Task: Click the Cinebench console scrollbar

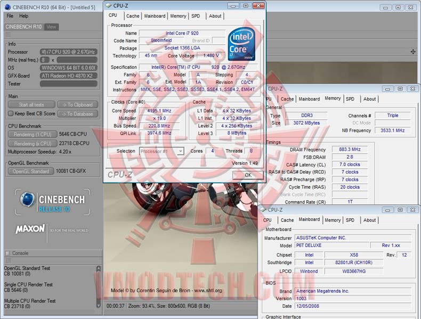Action: click(99, 287)
